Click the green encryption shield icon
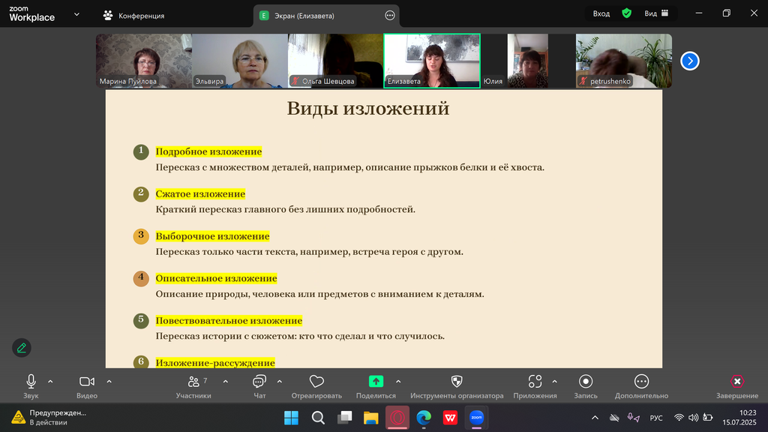 tap(627, 13)
